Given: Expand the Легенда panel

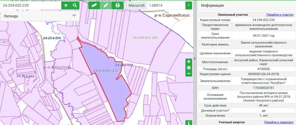Looking at the screenshot, I should click(74, 16).
